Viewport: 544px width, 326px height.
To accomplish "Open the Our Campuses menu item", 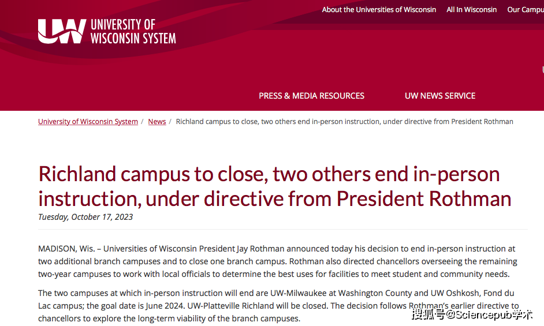I will click(526, 10).
